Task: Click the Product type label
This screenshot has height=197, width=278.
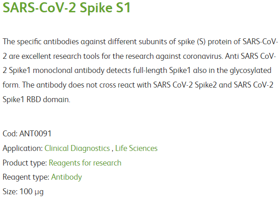Action: coord(25,163)
